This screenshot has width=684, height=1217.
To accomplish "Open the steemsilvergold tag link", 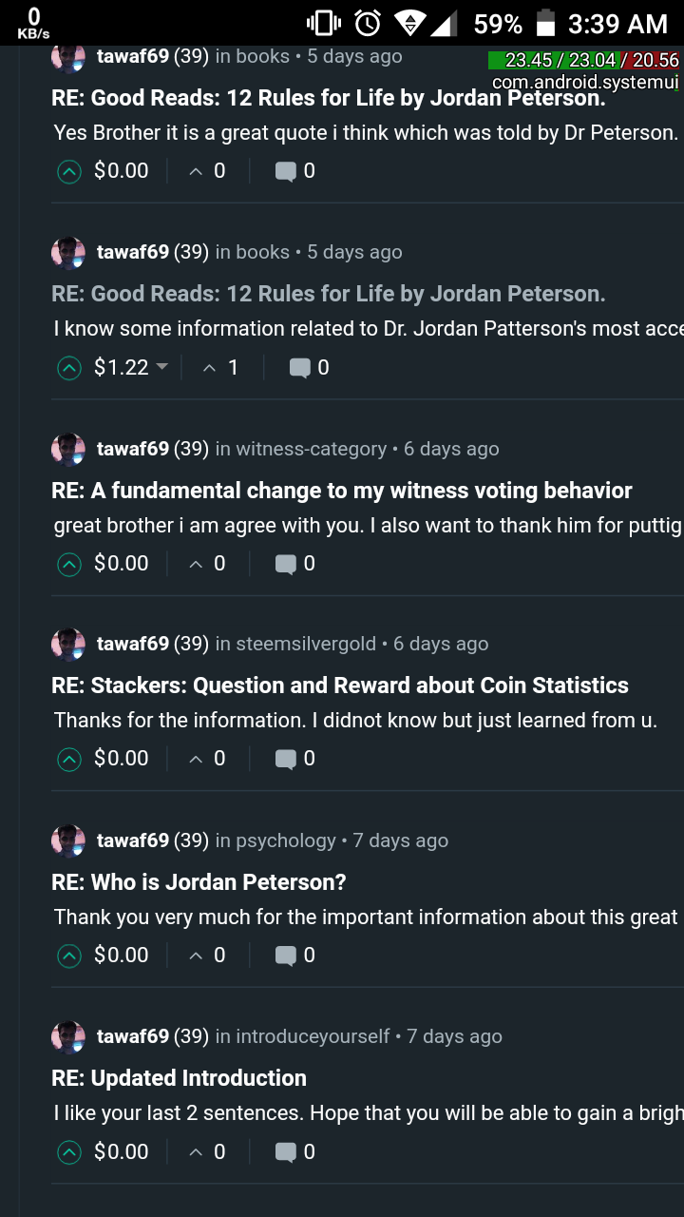I will [306, 644].
